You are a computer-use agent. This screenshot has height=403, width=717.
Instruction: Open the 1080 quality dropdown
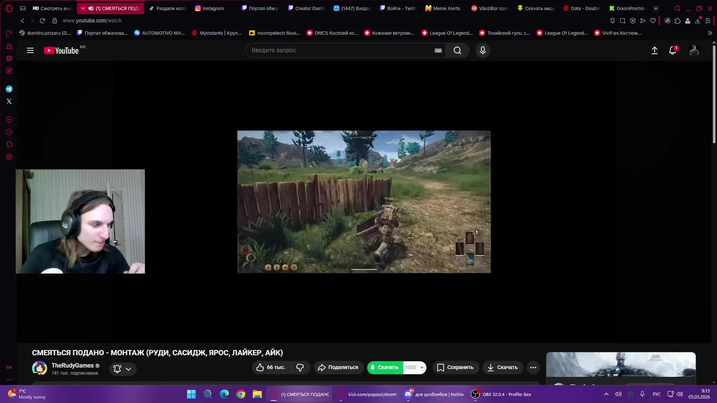coord(415,367)
